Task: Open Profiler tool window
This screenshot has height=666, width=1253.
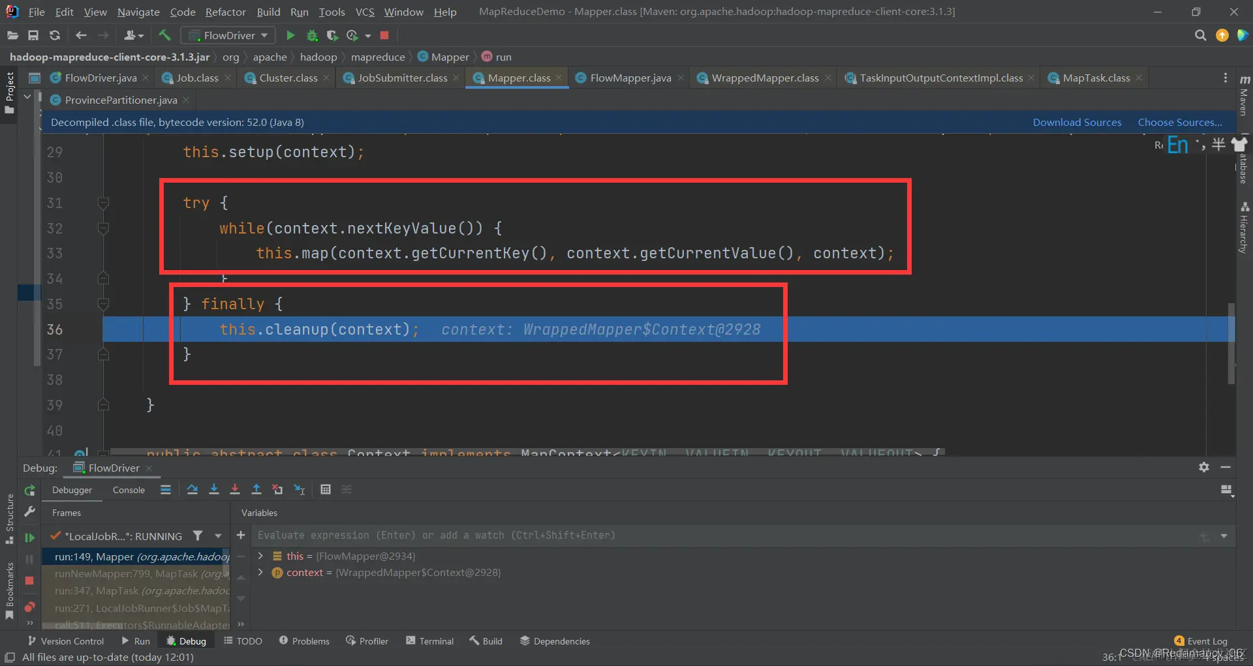Action: [x=367, y=641]
